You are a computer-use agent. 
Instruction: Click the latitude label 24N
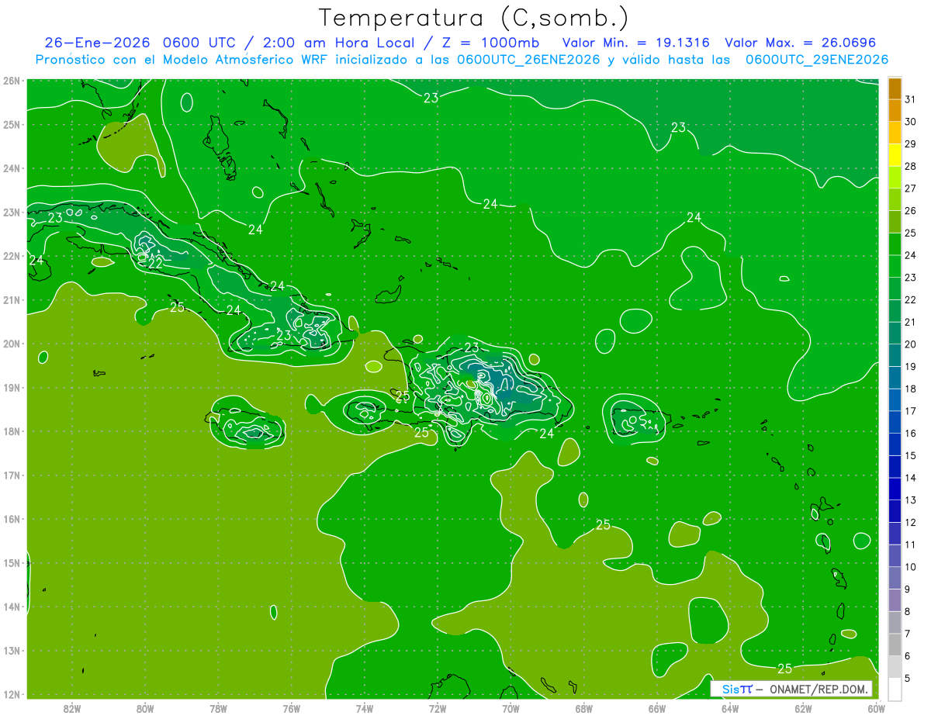12,168
